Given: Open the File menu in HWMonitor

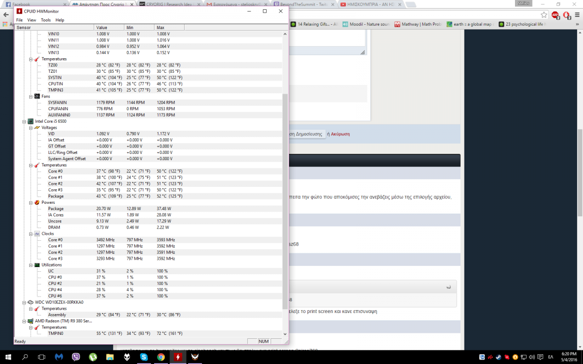Looking at the screenshot, I should [x=19, y=20].
